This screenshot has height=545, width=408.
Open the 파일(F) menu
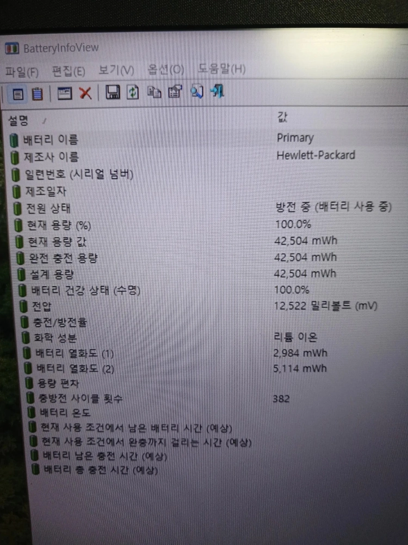[x=22, y=72]
